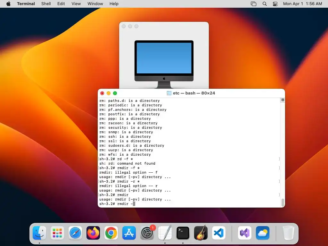Open Spotlight search in the menu bar
Viewport: 328px width, 246px height.
[265, 4]
